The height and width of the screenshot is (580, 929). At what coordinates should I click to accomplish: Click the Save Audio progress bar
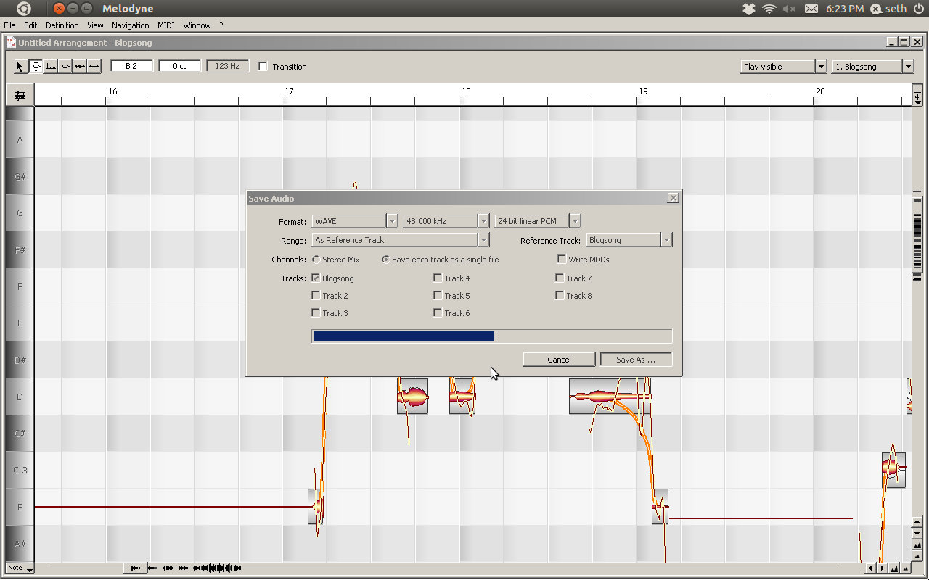tap(492, 336)
